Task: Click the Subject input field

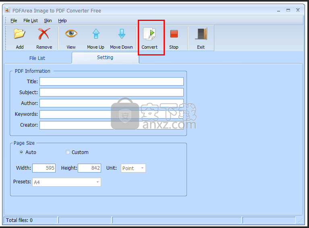Action: 112,92
